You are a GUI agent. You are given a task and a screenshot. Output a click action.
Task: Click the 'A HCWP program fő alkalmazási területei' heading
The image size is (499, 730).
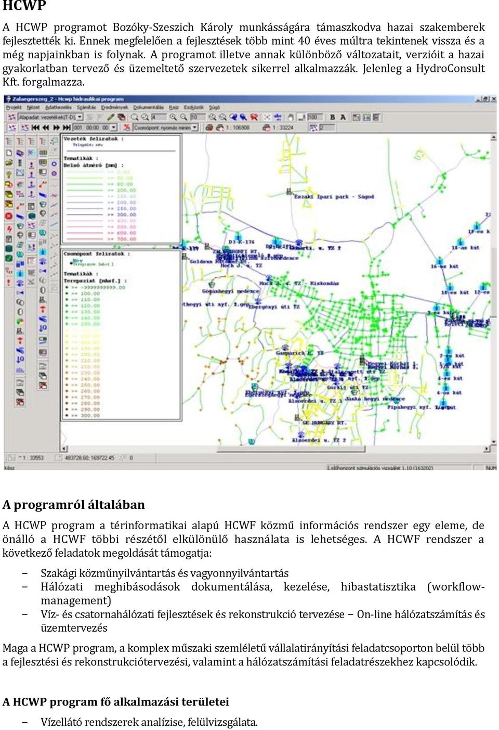click(116, 702)
